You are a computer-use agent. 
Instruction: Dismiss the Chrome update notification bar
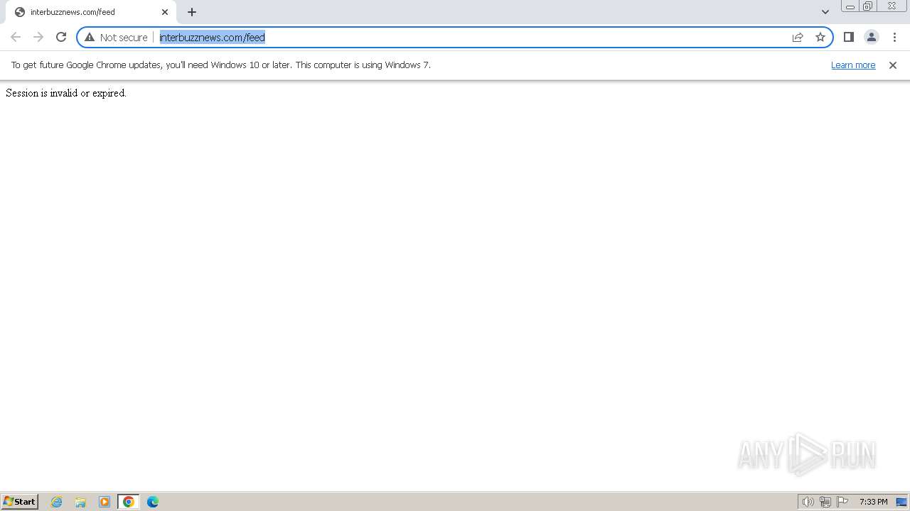click(x=893, y=65)
